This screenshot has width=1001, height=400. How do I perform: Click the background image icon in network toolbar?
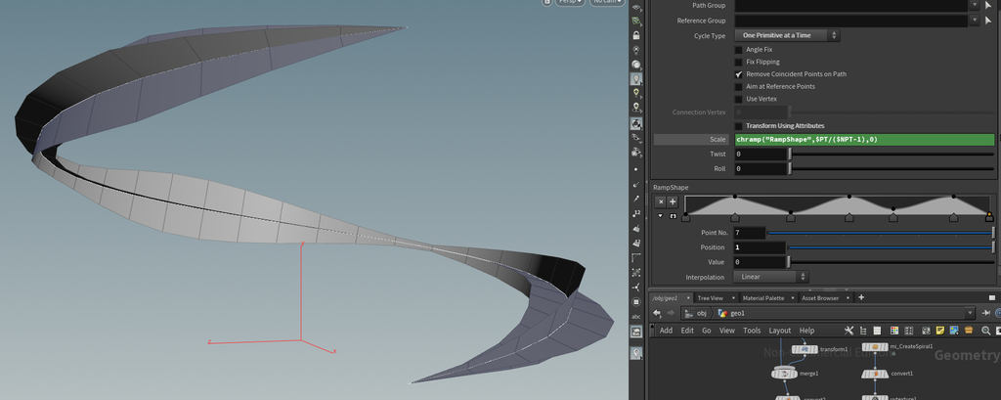(x=954, y=331)
